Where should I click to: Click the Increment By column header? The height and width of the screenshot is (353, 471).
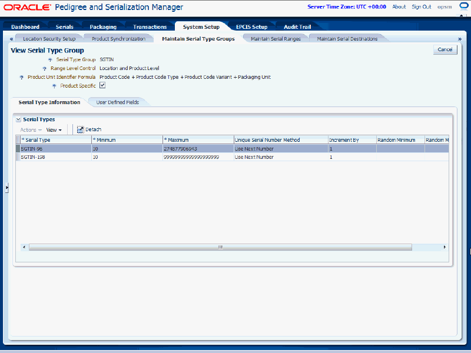coord(352,140)
